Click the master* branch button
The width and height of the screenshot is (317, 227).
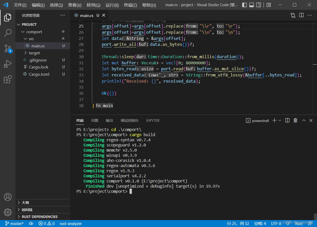[x=14, y=223]
